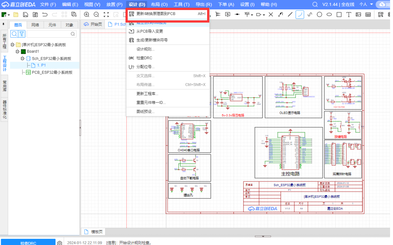Open the 导出 (R) menu

tap(204, 5)
